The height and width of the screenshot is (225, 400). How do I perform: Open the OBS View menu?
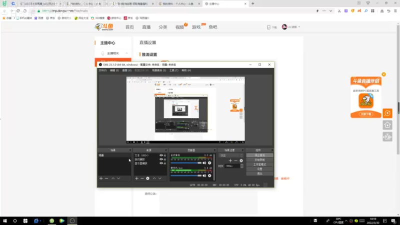pyautogui.click(x=127, y=70)
